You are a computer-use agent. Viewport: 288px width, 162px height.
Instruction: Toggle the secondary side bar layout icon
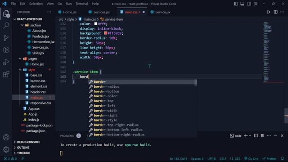coord(249,4)
